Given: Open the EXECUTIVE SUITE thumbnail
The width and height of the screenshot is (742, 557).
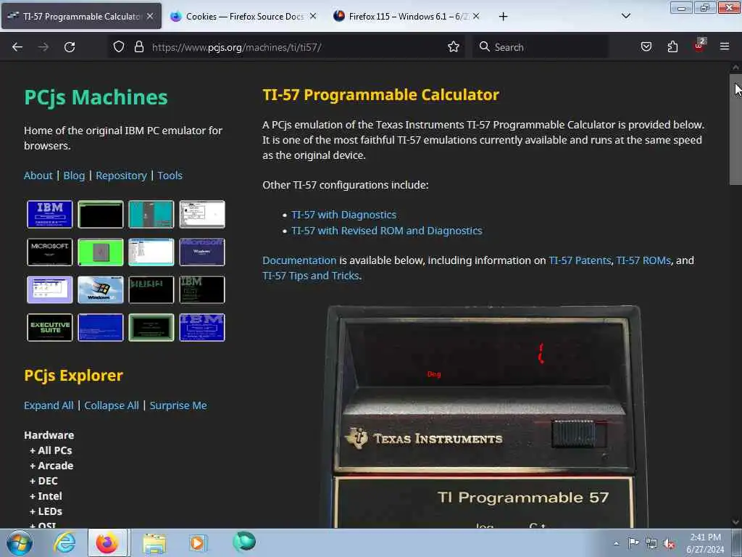Looking at the screenshot, I should (50, 327).
